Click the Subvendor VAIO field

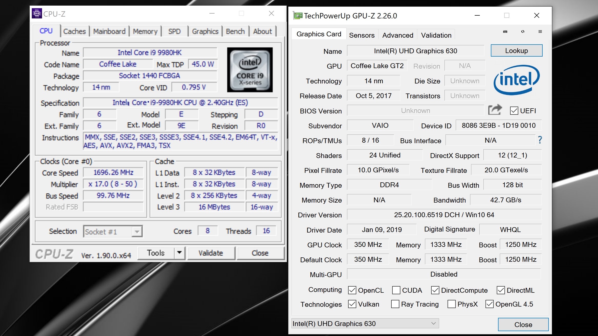coord(380,125)
